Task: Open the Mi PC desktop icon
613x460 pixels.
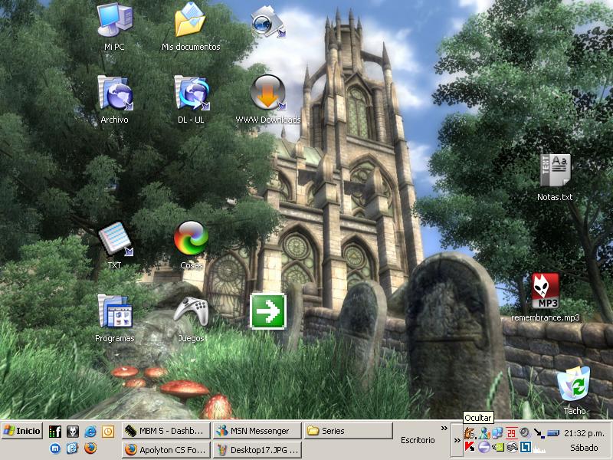Action: pyautogui.click(x=114, y=21)
